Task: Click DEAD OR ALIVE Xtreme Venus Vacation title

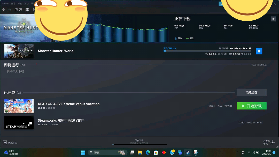Action: pyautogui.click(x=69, y=104)
